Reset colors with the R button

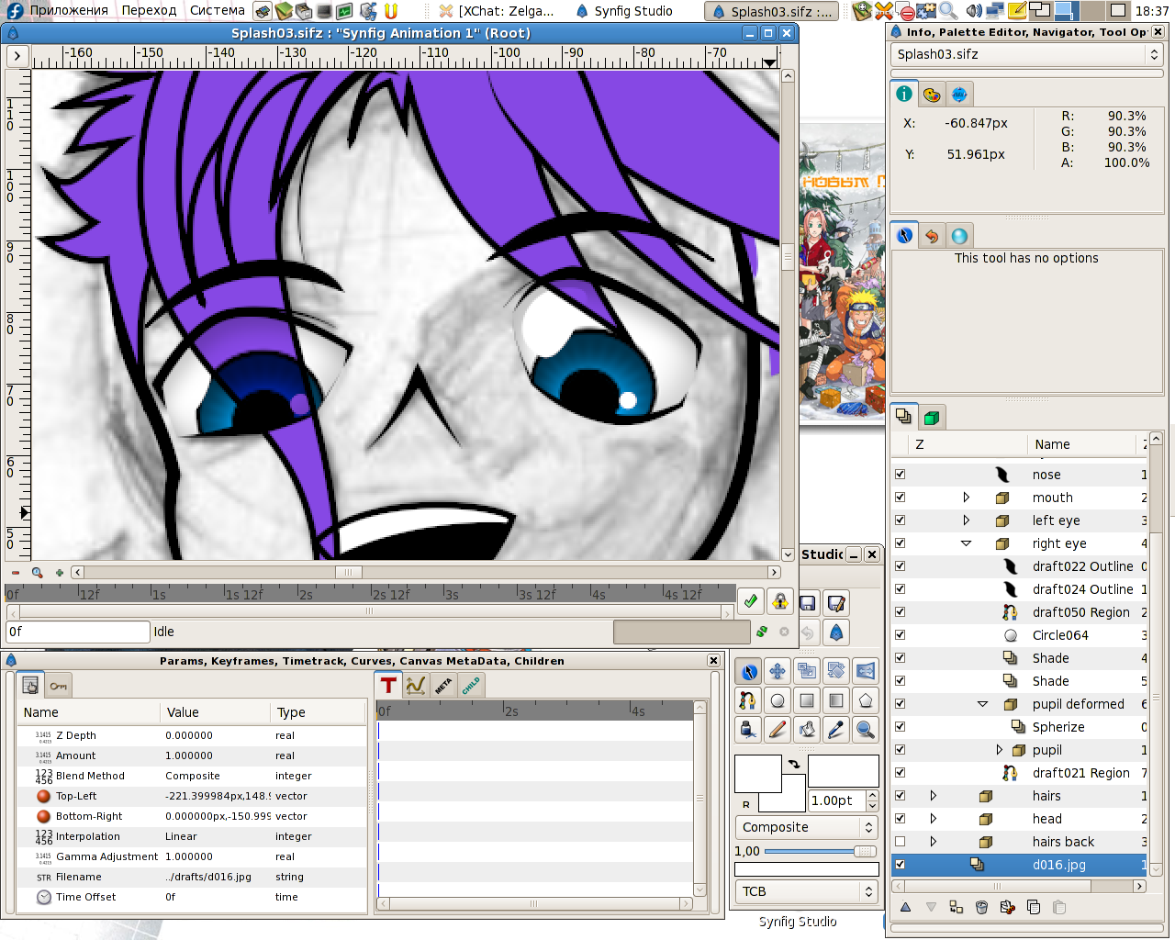click(746, 804)
